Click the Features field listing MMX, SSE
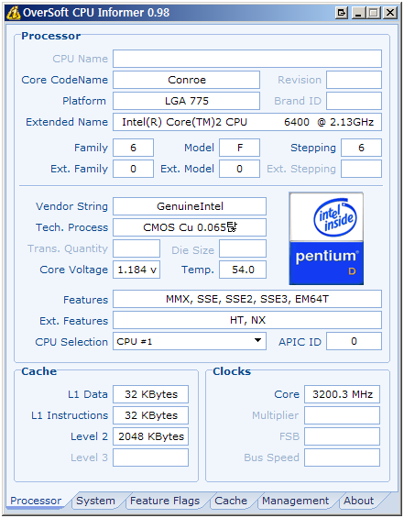The width and height of the screenshot is (404, 518). click(x=247, y=299)
